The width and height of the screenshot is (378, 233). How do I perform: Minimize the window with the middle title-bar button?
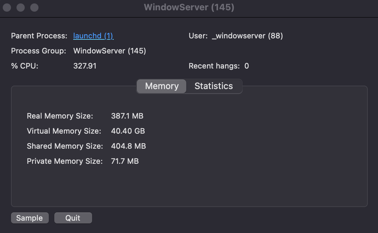(x=21, y=8)
